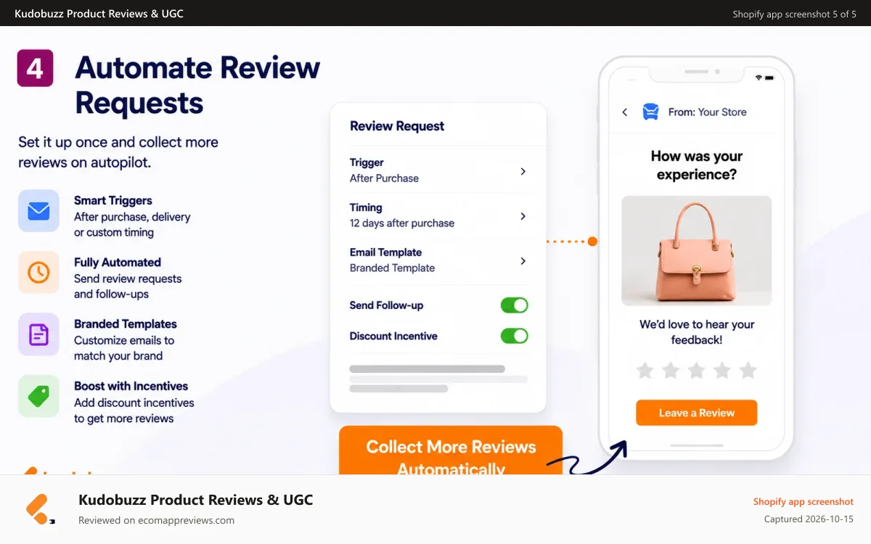Image resolution: width=871 pixels, height=544 pixels.
Task: Click the Kudobuzz logo in the footer
Action: [x=41, y=509]
